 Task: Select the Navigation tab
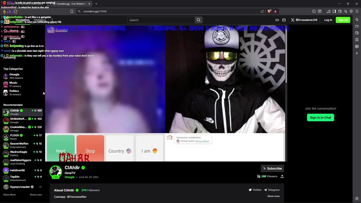pos(23,20)
